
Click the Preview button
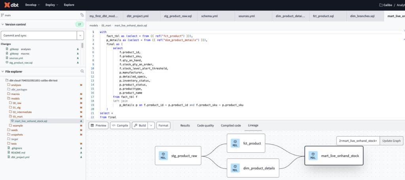pyautogui.click(x=98, y=125)
